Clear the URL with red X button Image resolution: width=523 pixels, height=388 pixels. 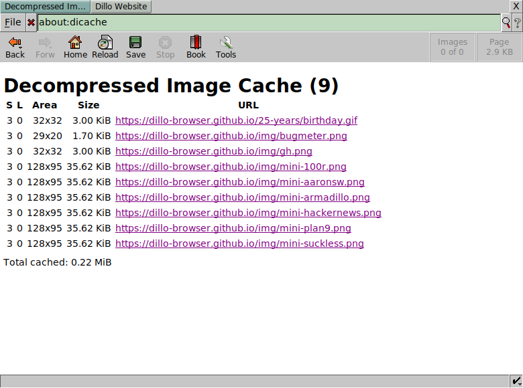31,22
